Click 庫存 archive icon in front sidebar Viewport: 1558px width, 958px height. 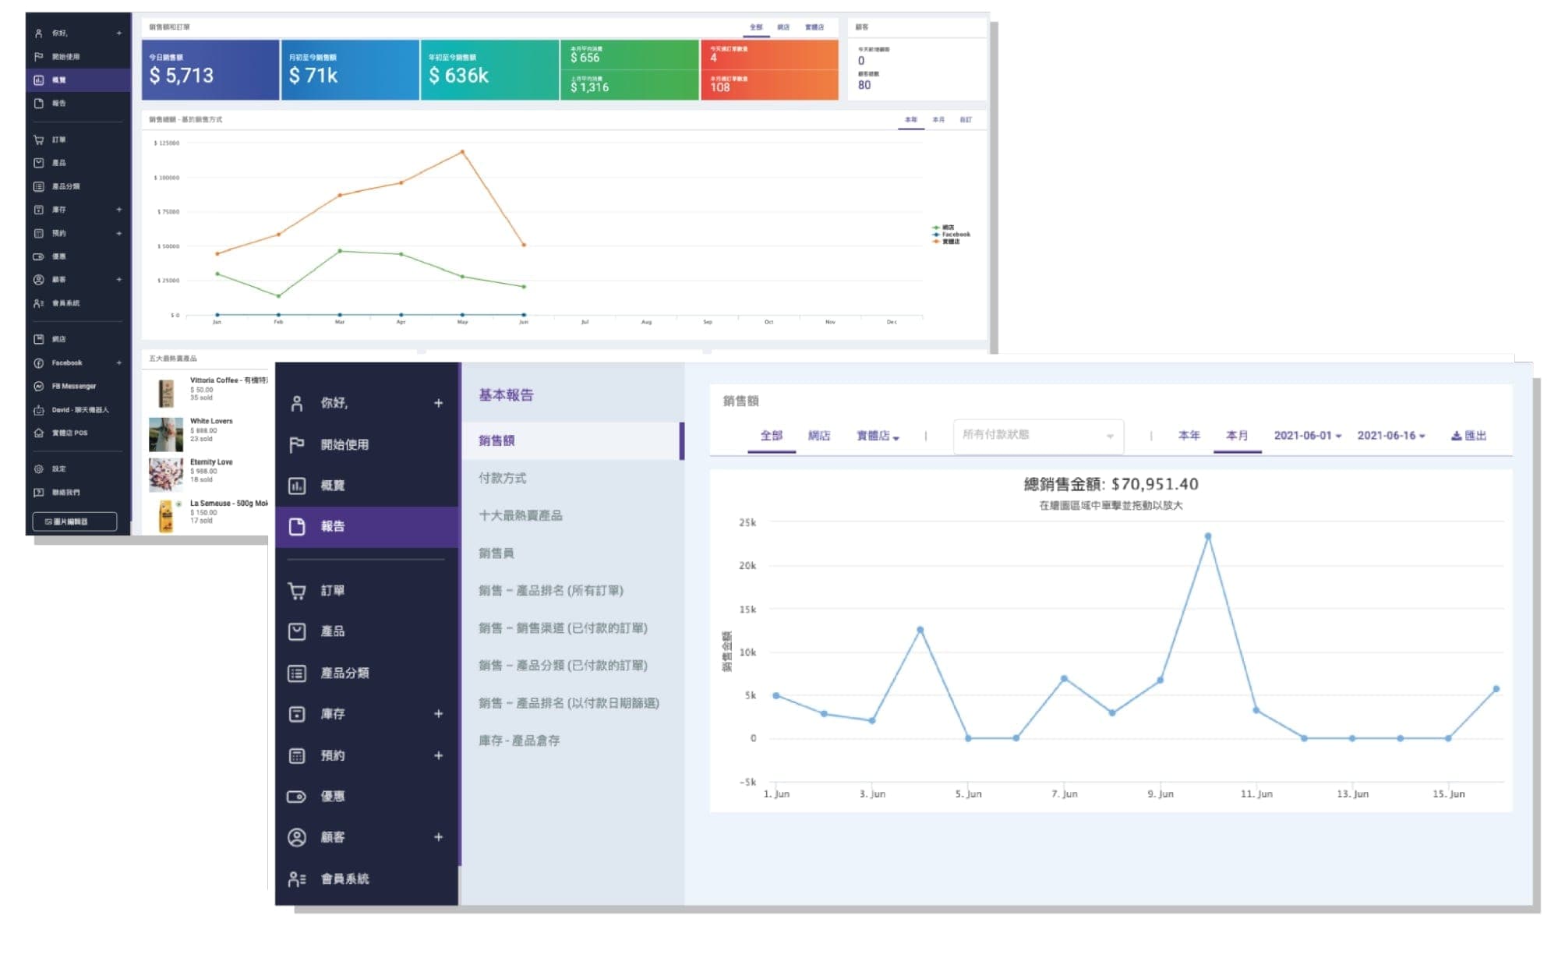pyautogui.click(x=296, y=714)
